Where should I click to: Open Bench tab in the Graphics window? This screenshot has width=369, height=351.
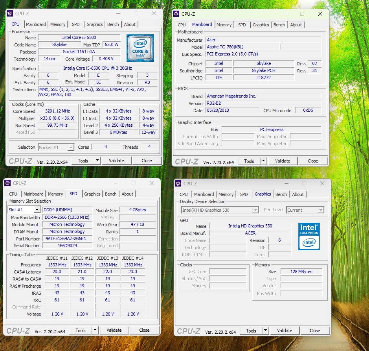[281, 194]
